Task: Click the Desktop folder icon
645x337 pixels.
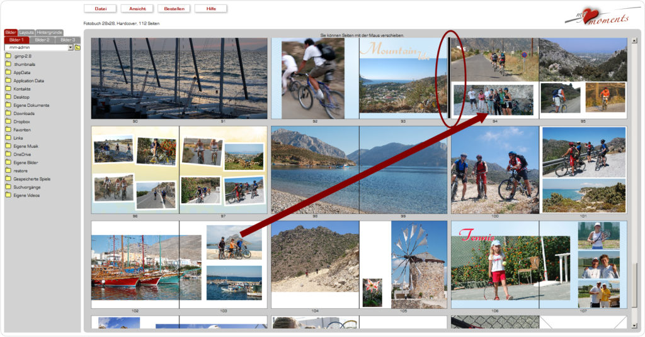Action: pos(9,97)
